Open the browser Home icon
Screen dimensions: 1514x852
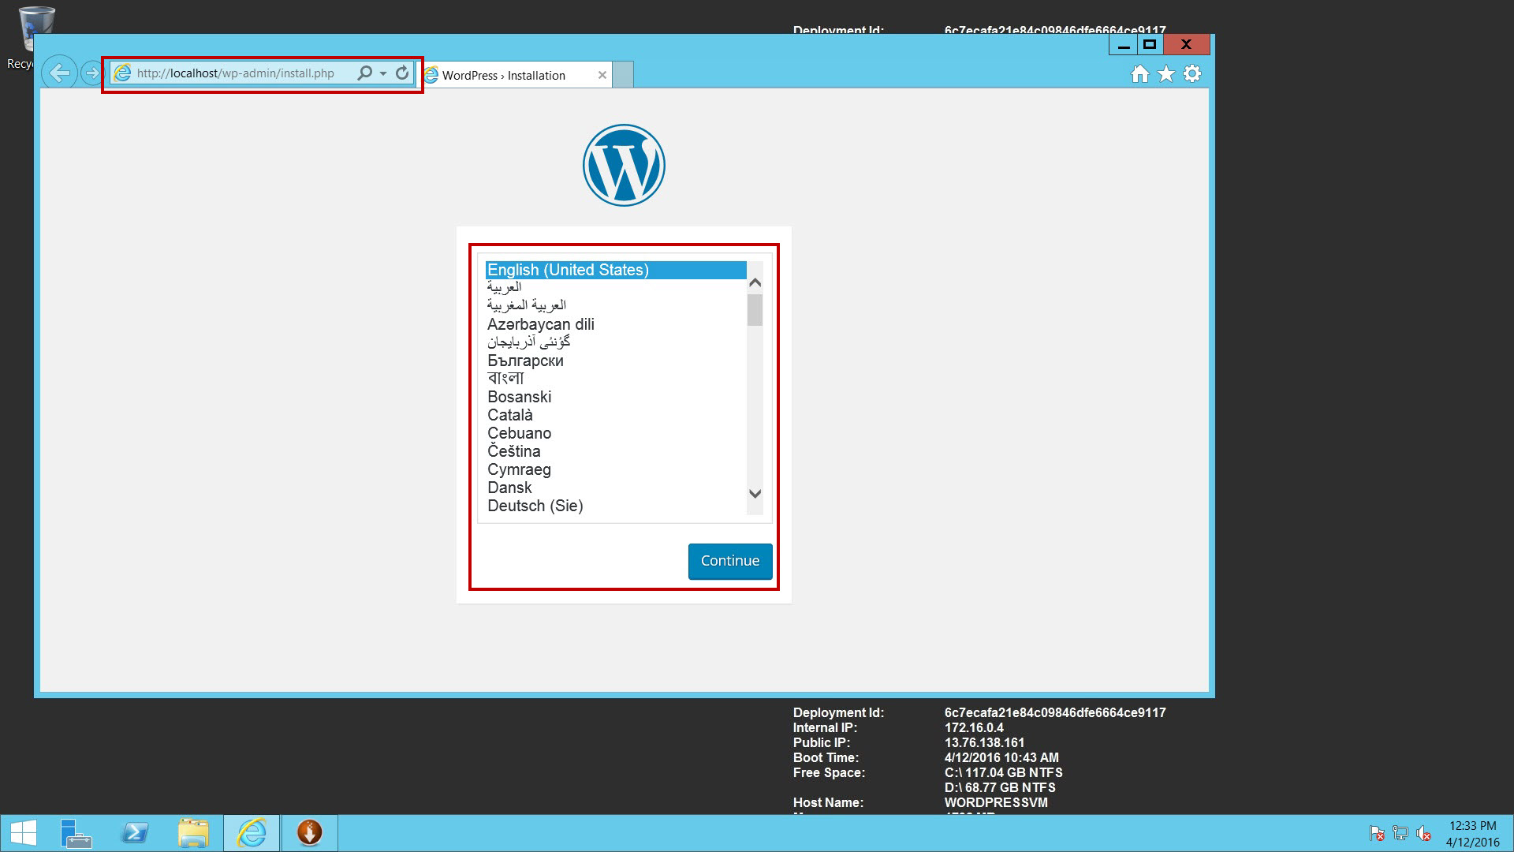[x=1139, y=74]
